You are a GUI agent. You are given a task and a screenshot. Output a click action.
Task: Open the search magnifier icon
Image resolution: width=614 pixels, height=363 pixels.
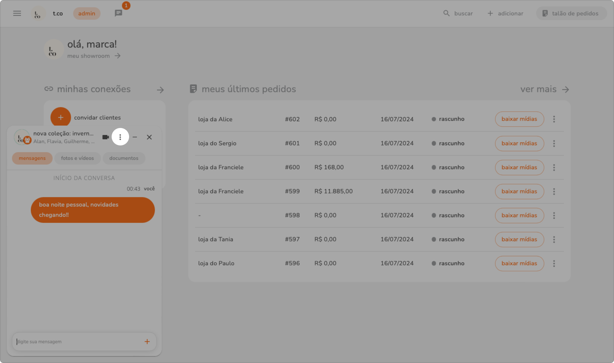(x=446, y=13)
